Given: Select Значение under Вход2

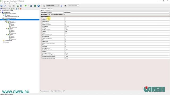Looking at the screenshot, I should click(x=14, y=39).
